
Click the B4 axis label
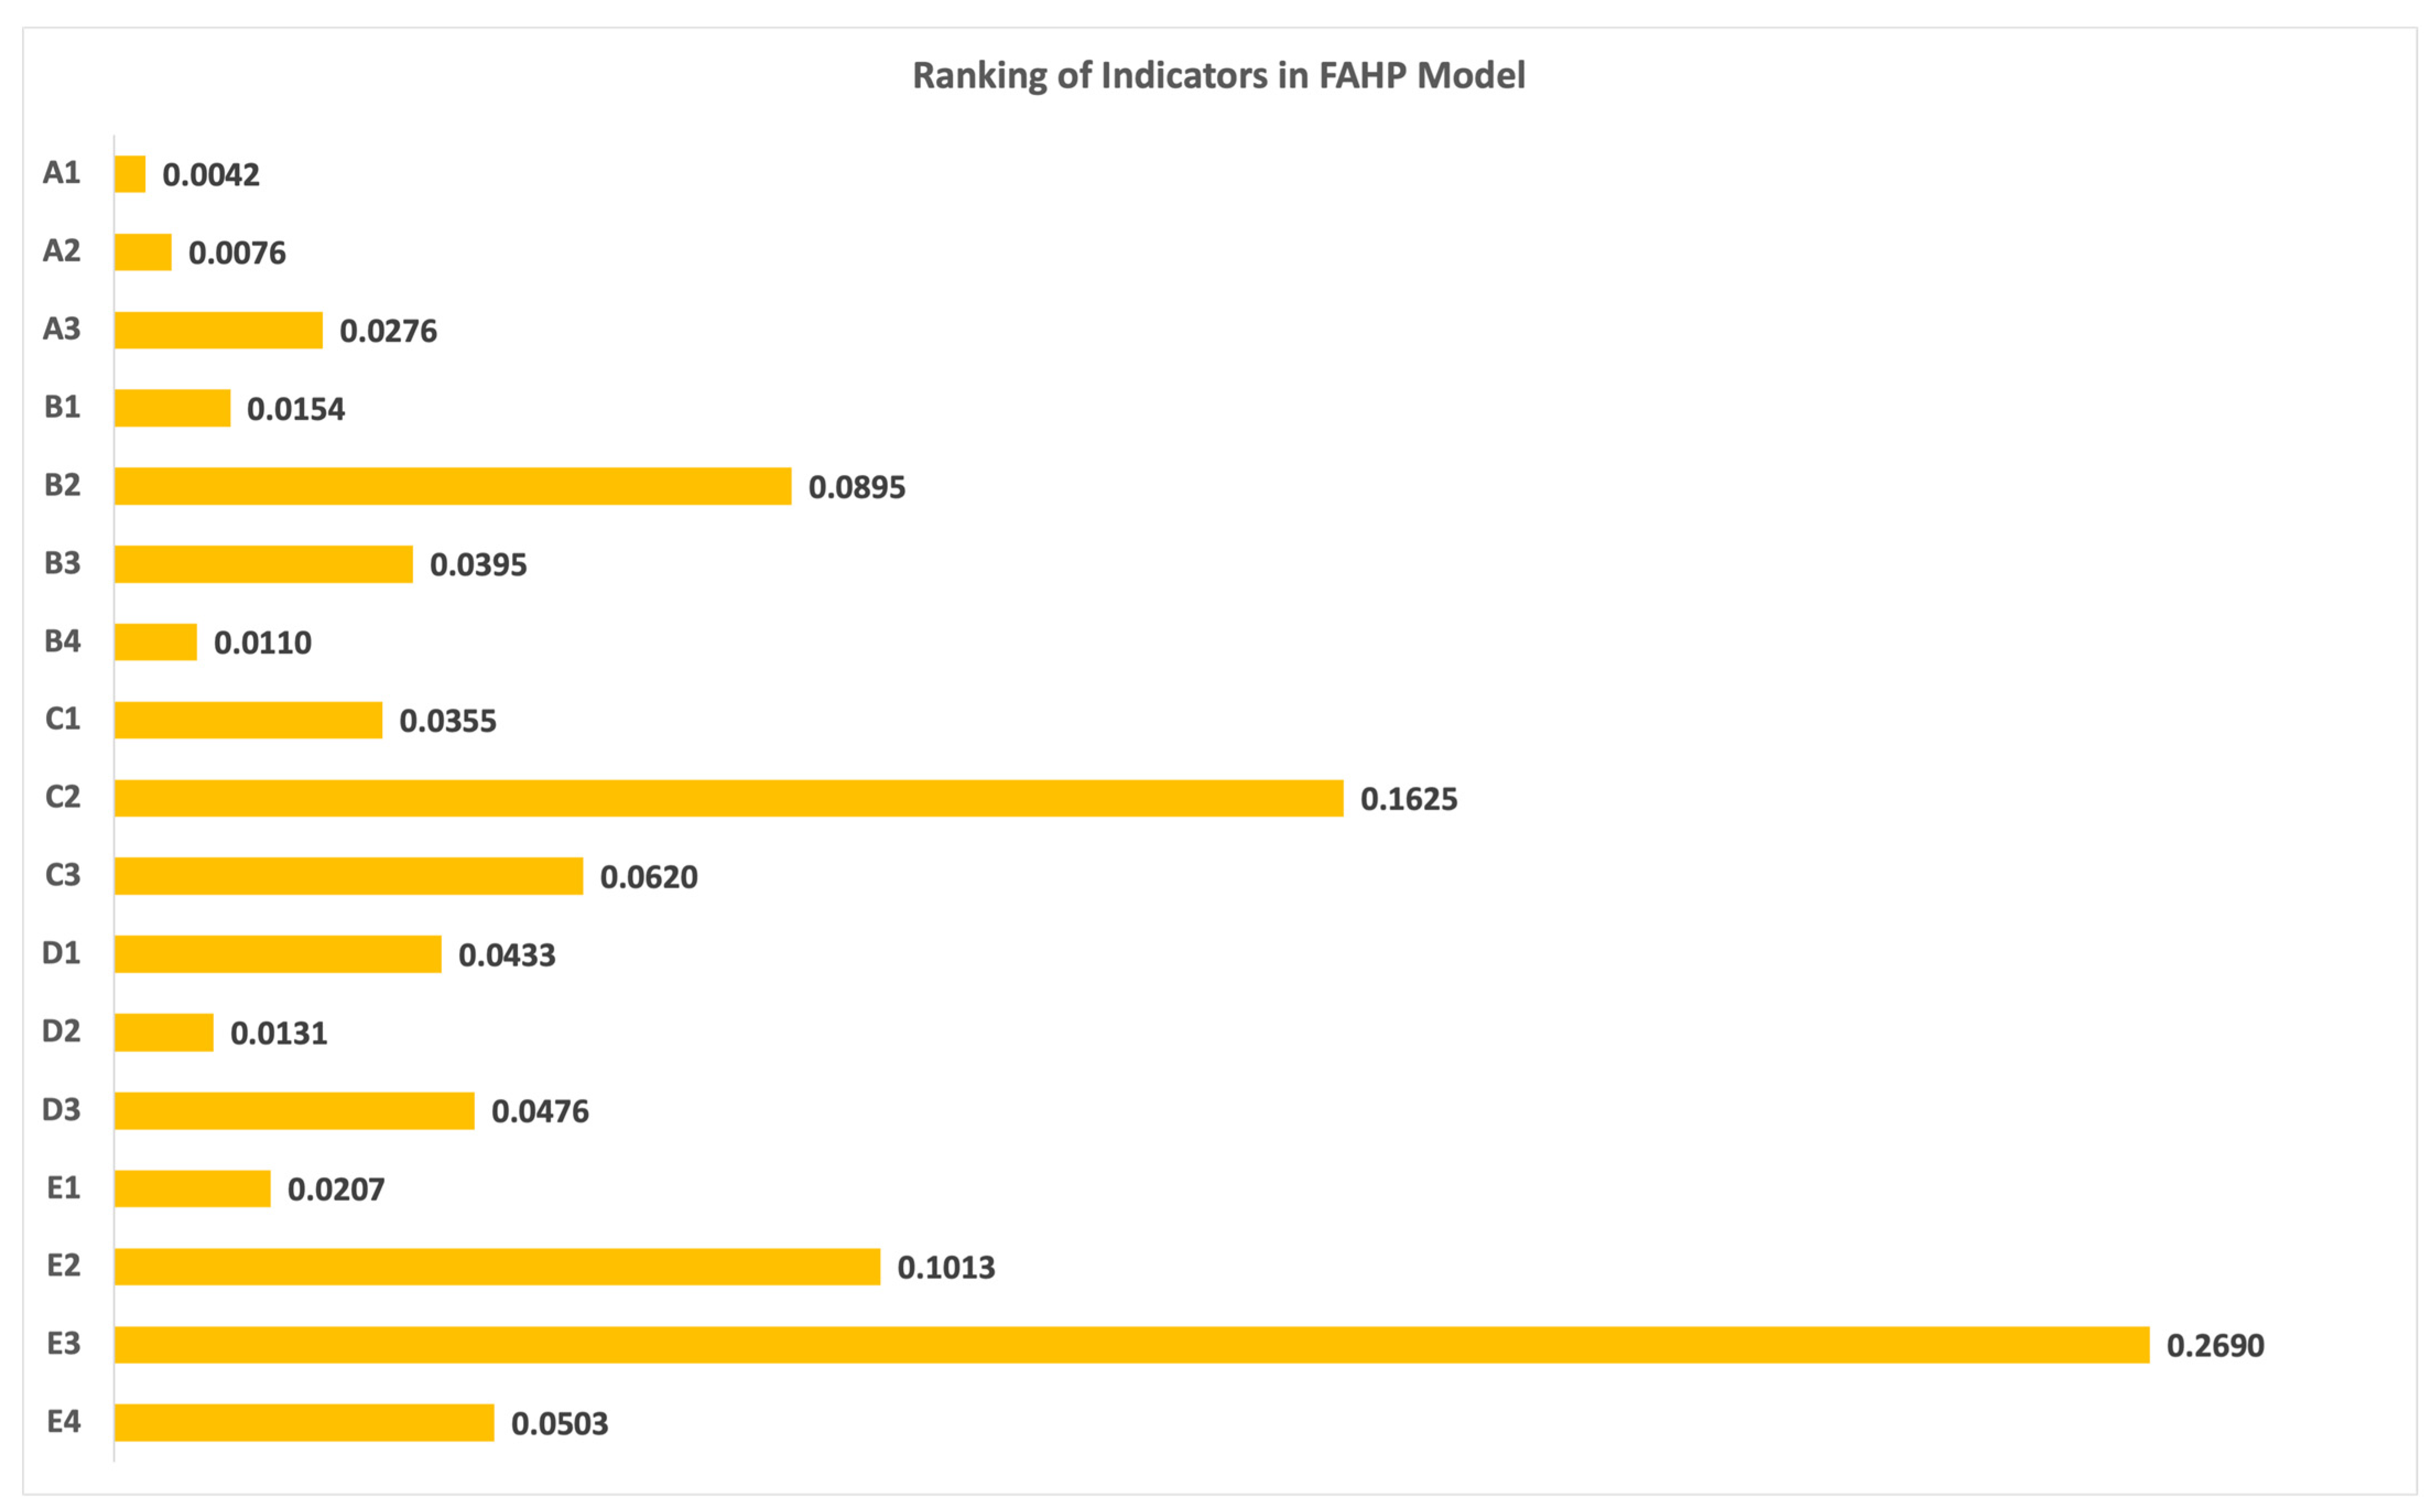click(x=62, y=641)
